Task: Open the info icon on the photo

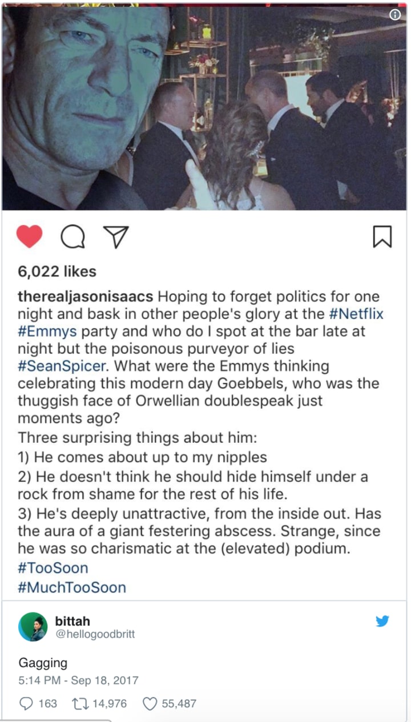Action: click(395, 15)
